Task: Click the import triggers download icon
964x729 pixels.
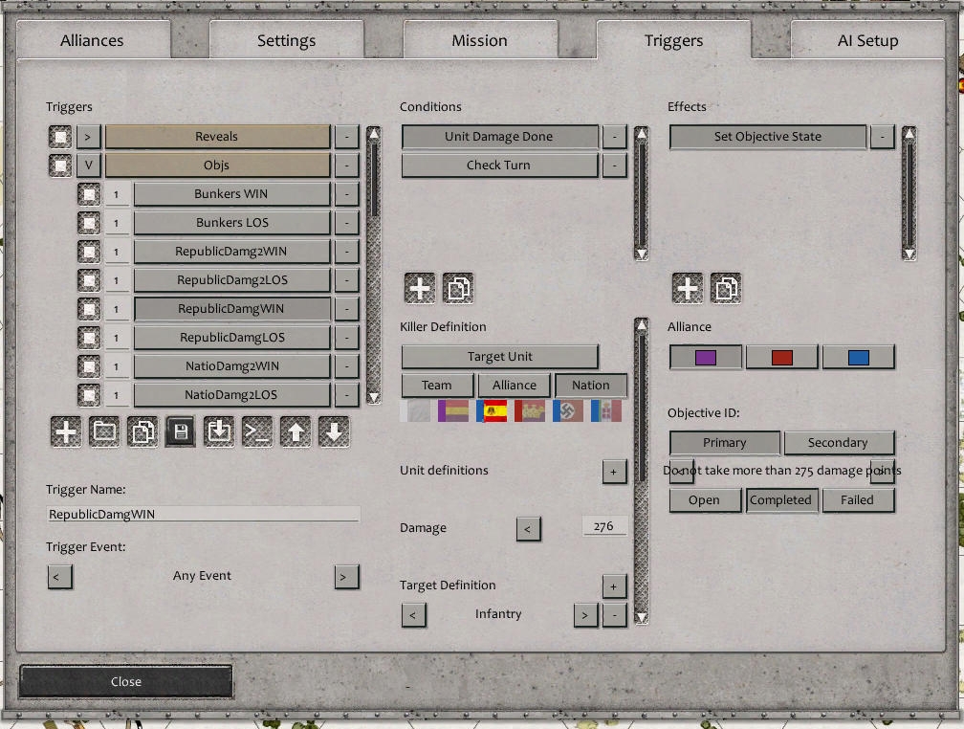Action: pos(219,432)
